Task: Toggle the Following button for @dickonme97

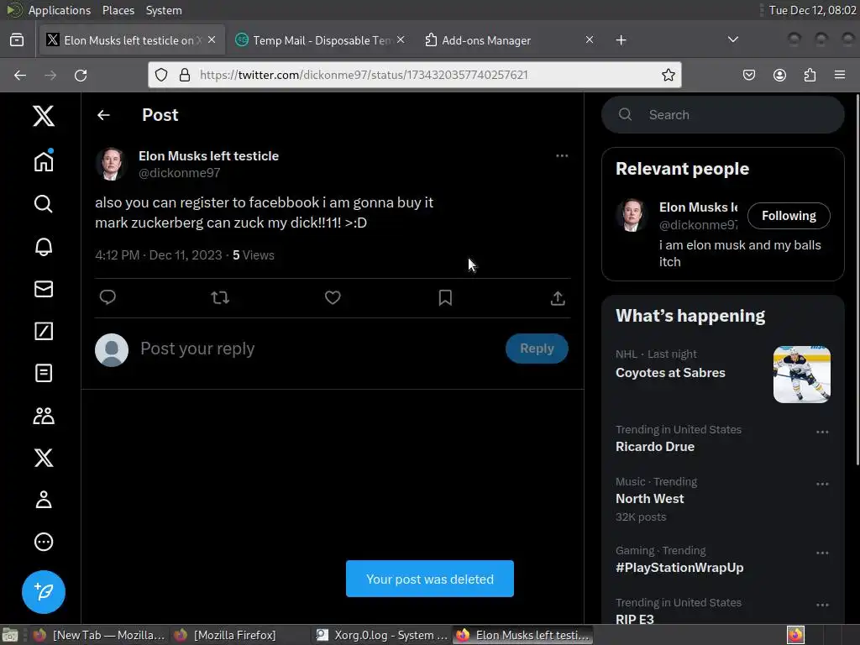Action: tap(788, 216)
